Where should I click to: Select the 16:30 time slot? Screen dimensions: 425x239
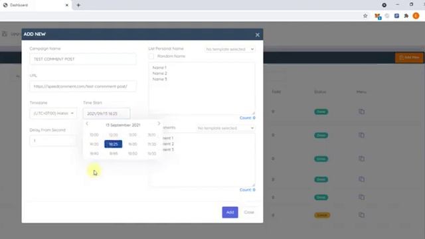click(133, 144)
